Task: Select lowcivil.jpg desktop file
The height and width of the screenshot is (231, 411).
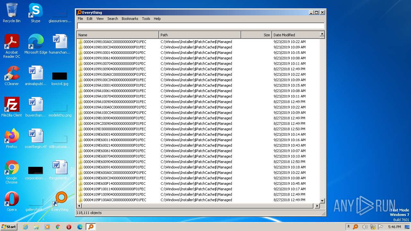Action: [60, 78]
